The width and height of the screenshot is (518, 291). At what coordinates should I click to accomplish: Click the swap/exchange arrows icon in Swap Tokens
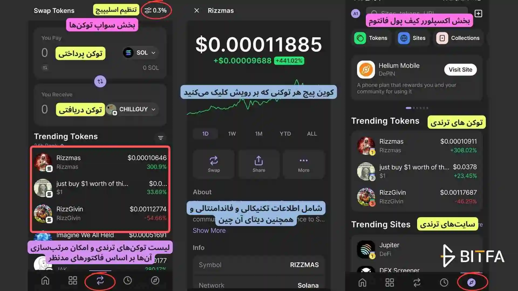click(x=100, y=81)
